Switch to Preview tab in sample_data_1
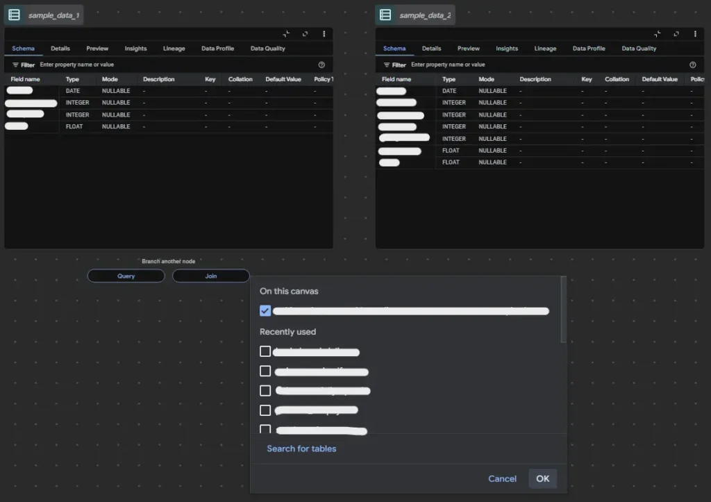This screenshot has width=711, height=502. coord(97,49)
